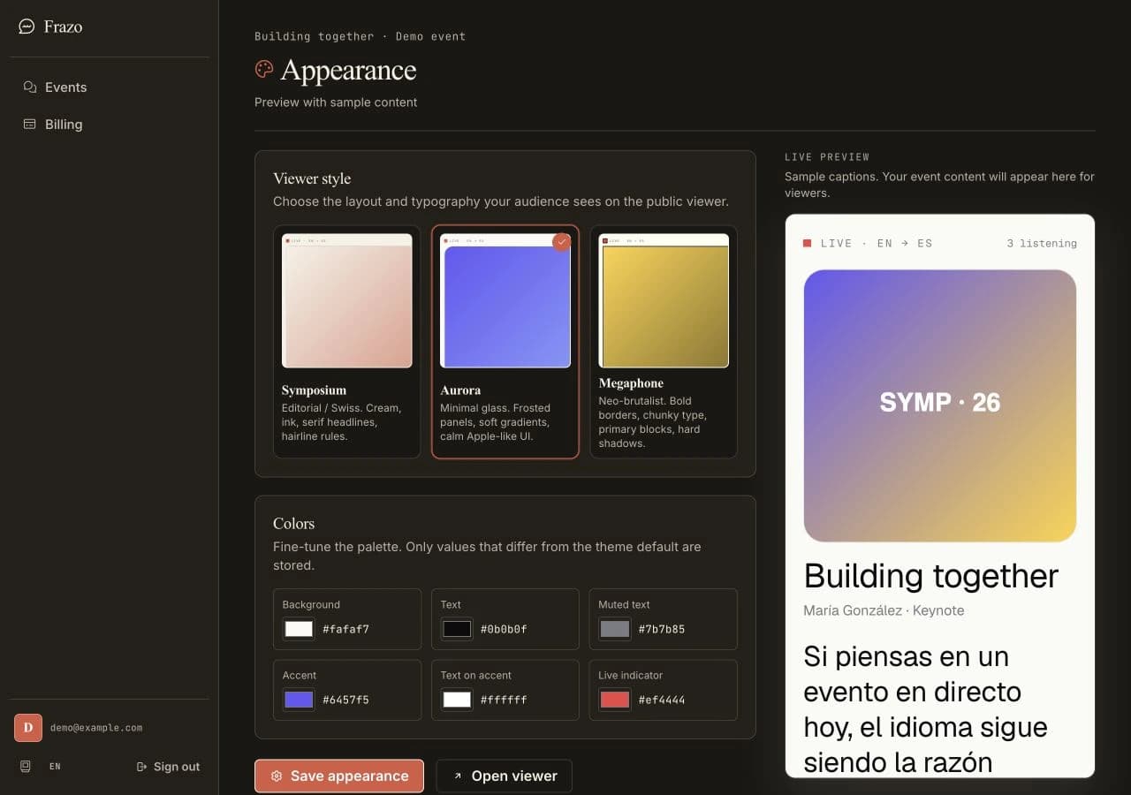The height and width of the screenshot is (795, 1131).
Task: Choose the Megaphone viewer style
Action: 664,342
